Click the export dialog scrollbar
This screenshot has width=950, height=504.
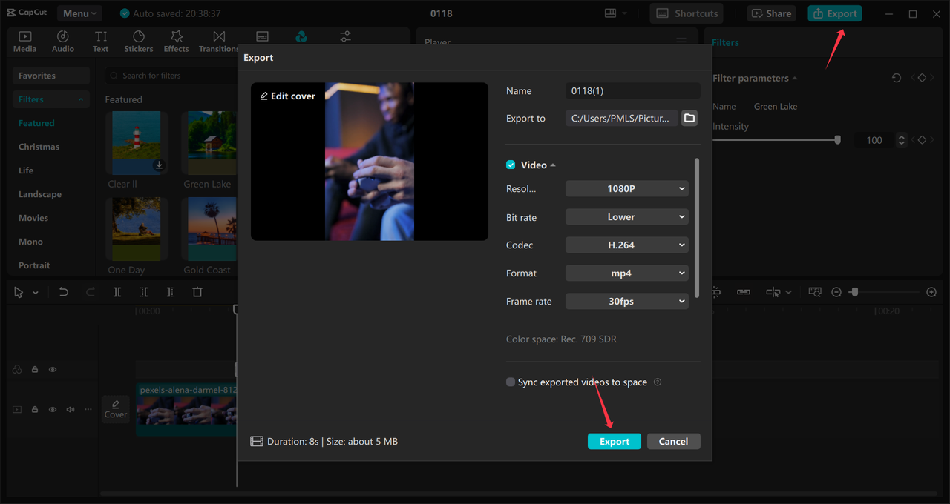696,228
